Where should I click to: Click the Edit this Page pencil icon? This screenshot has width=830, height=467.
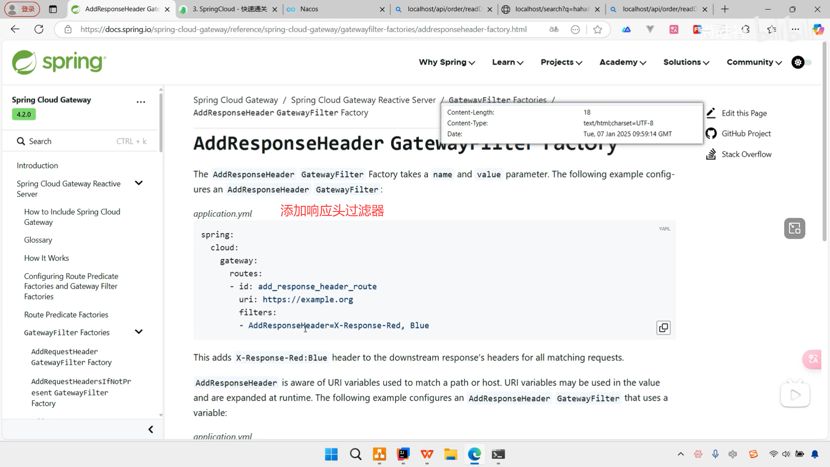(711, 113)
